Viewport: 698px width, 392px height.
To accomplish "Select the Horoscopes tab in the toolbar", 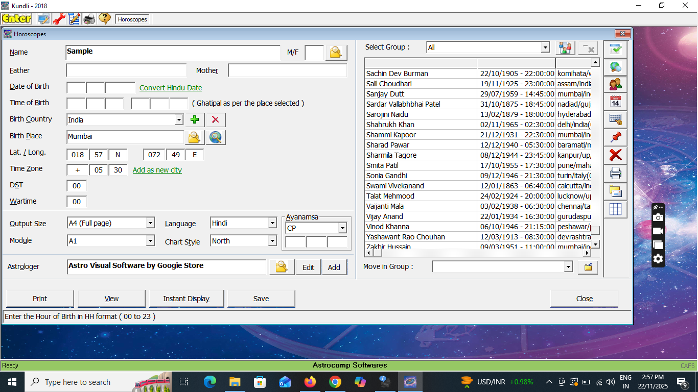I will point(132,19).
